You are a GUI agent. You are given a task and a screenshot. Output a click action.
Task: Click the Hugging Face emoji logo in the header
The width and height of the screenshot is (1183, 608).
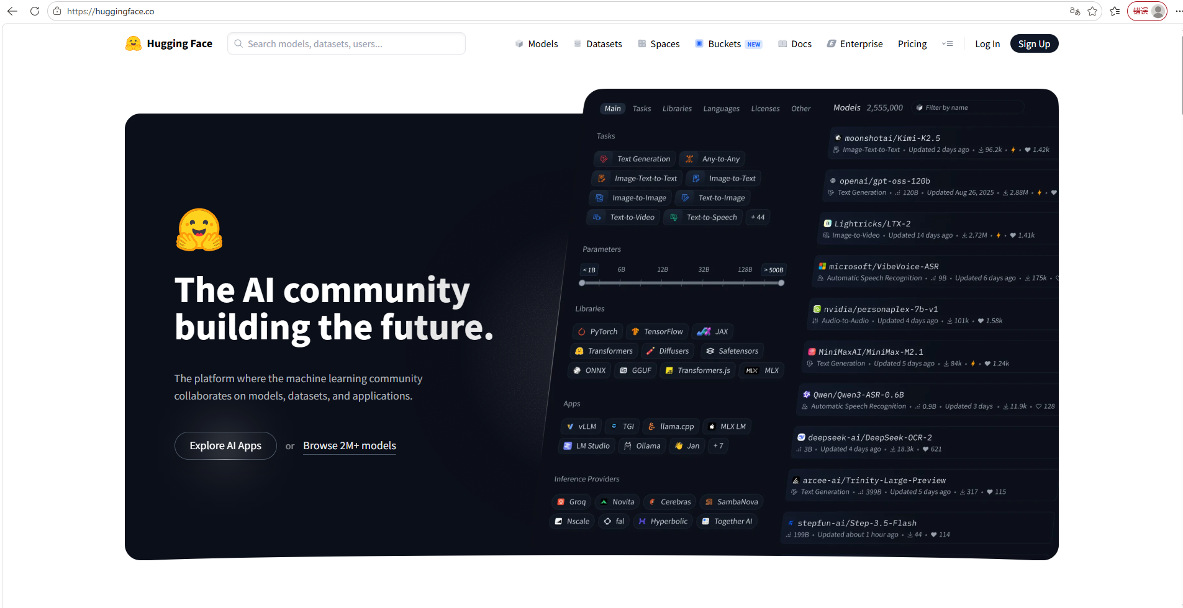click(x=133, y=43)
